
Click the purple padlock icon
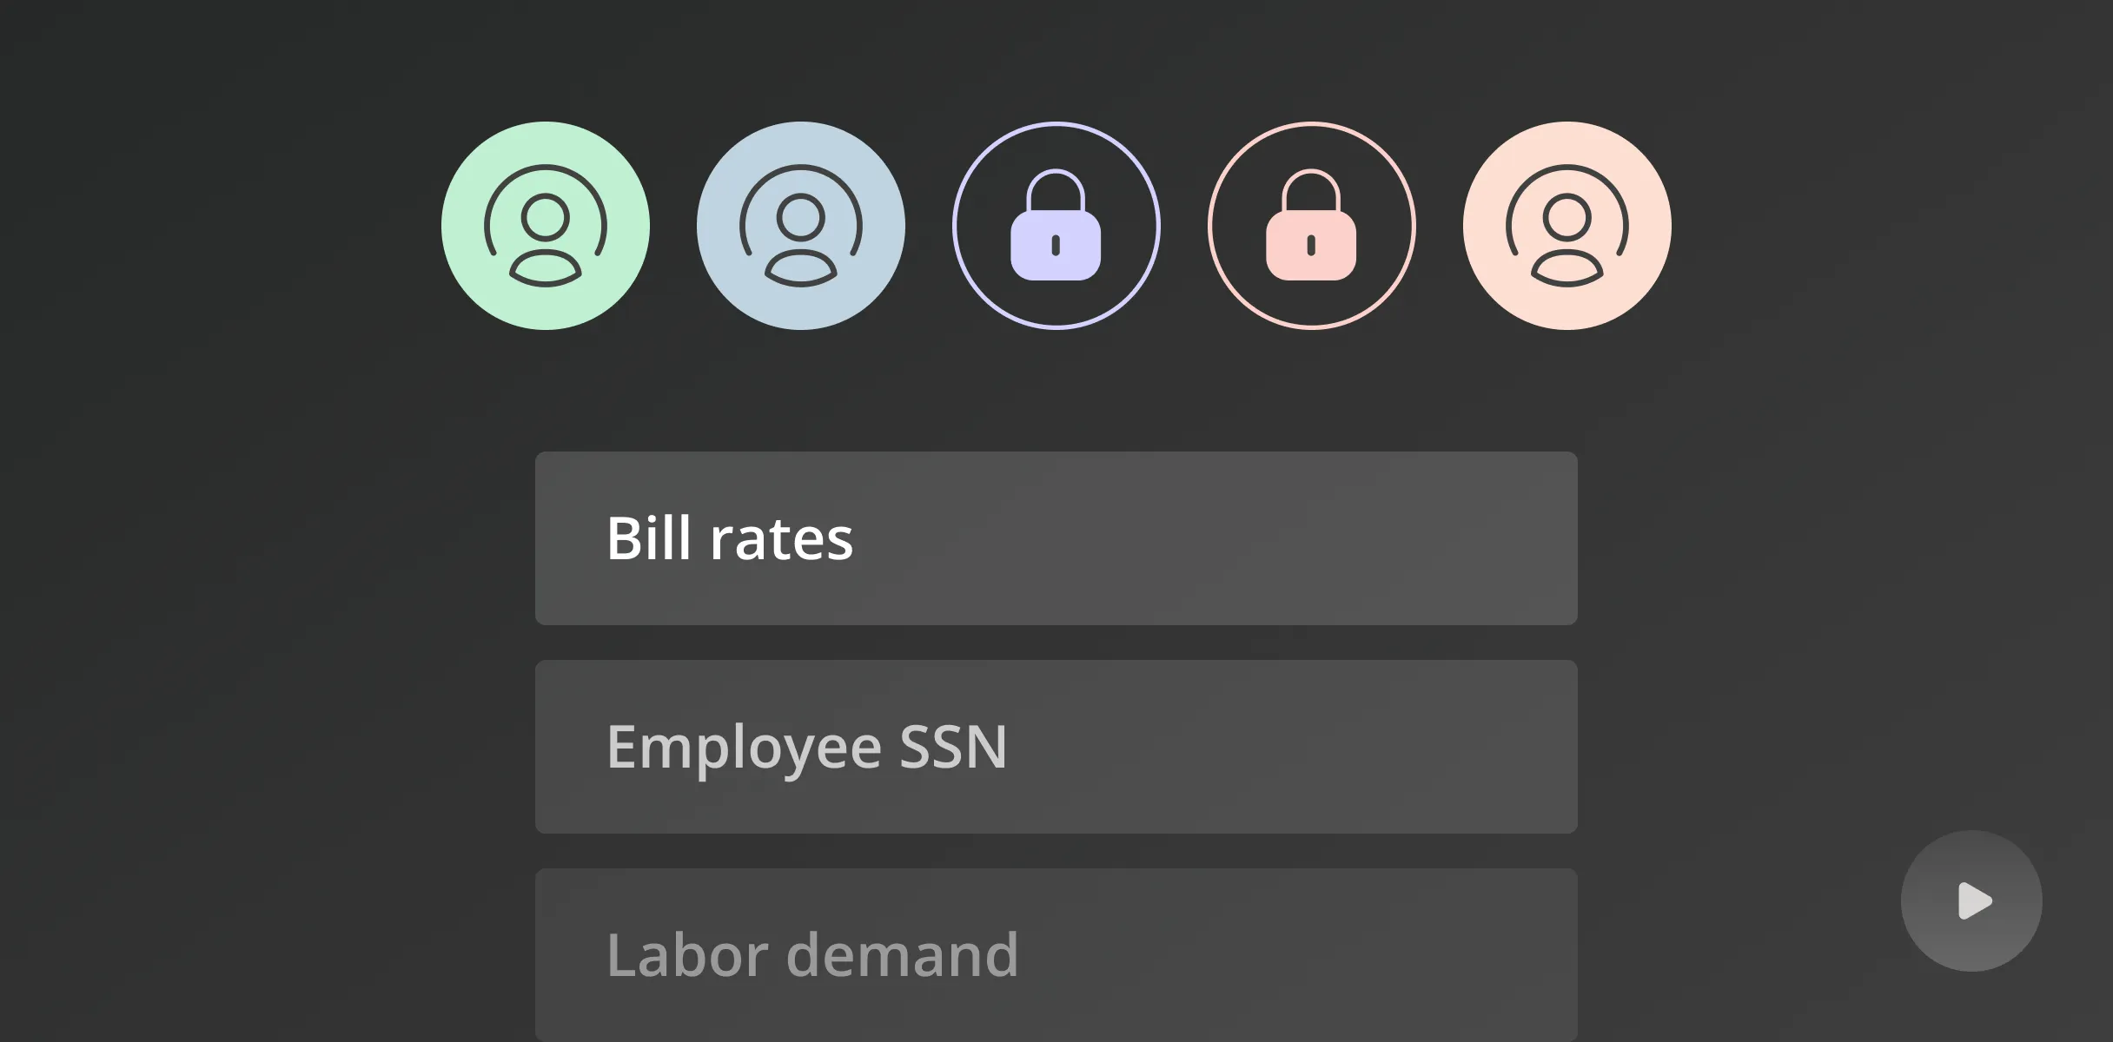click(1056, 228)
